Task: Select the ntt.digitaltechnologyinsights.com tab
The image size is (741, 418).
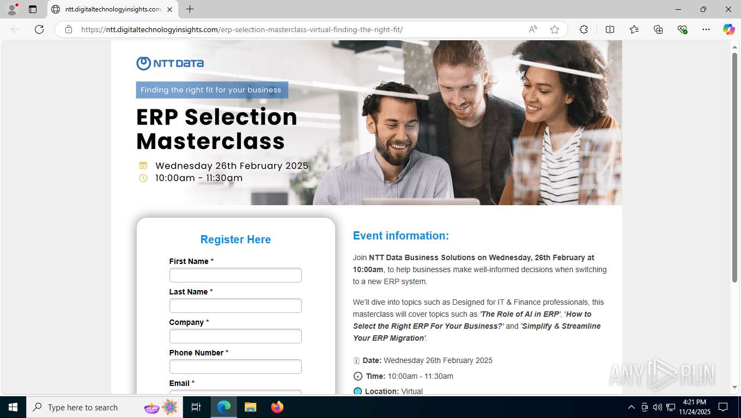Action: coord(112,9)
